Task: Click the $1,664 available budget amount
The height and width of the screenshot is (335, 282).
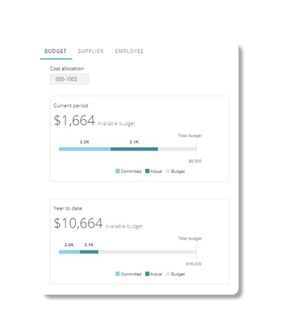Action: click(x=74, y=121)
